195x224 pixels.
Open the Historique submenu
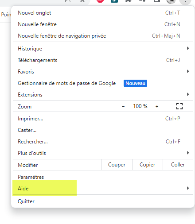pos(103,49)
